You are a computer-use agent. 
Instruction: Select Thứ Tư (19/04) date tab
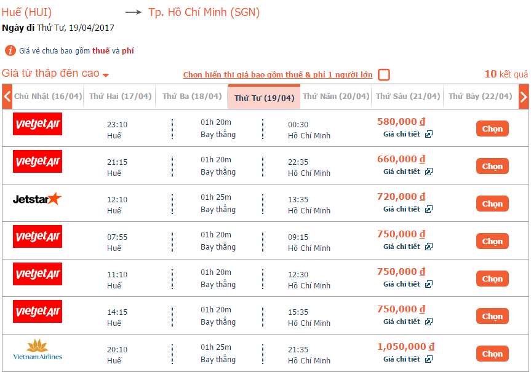click(264, 97)
